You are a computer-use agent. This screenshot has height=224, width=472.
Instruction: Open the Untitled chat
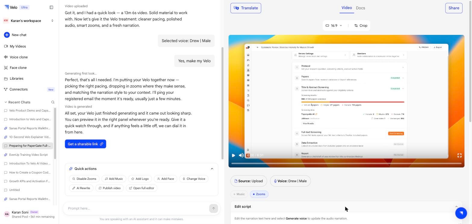tap(27, 190)
